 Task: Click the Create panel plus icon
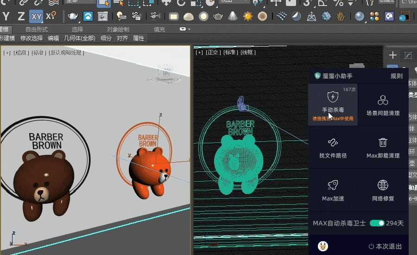point(392,55)
